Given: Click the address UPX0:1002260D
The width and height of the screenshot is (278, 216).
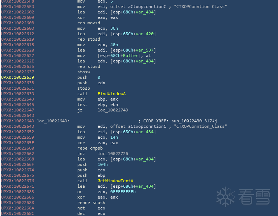Looking at the screenshot, I should tap(17, 28).
